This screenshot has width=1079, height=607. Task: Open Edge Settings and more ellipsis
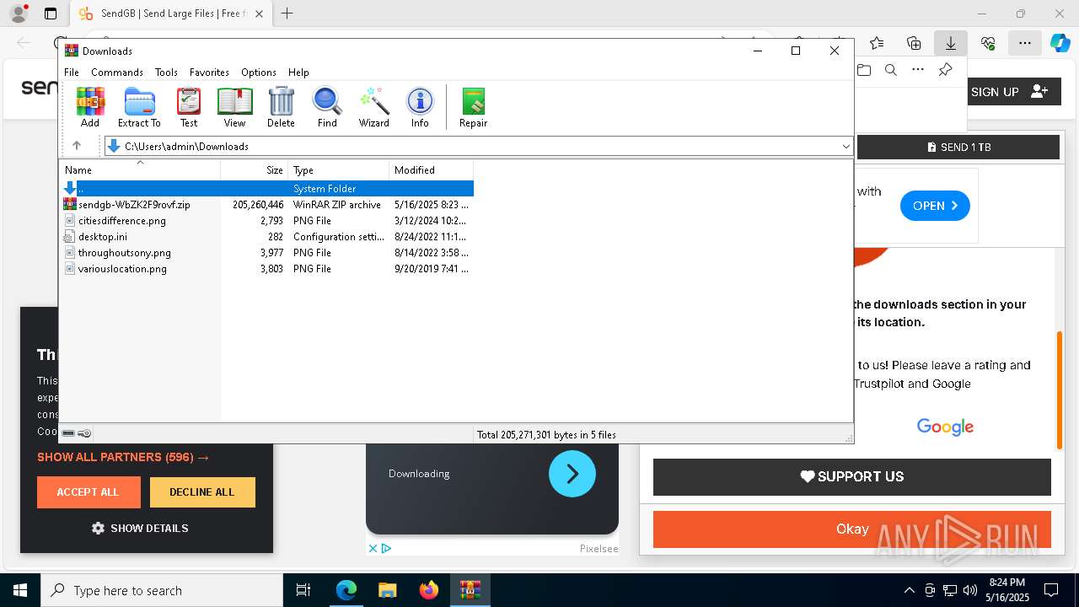[x=1024, y=43]
